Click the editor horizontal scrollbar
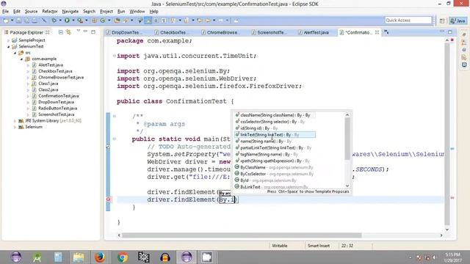 242,235
